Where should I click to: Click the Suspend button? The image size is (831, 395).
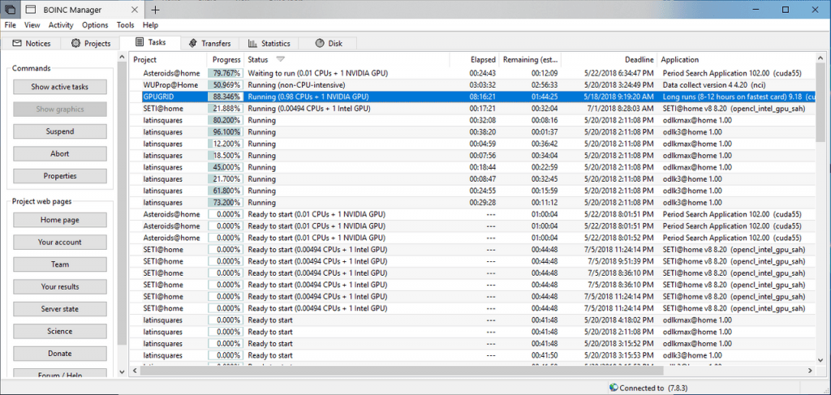60,131
